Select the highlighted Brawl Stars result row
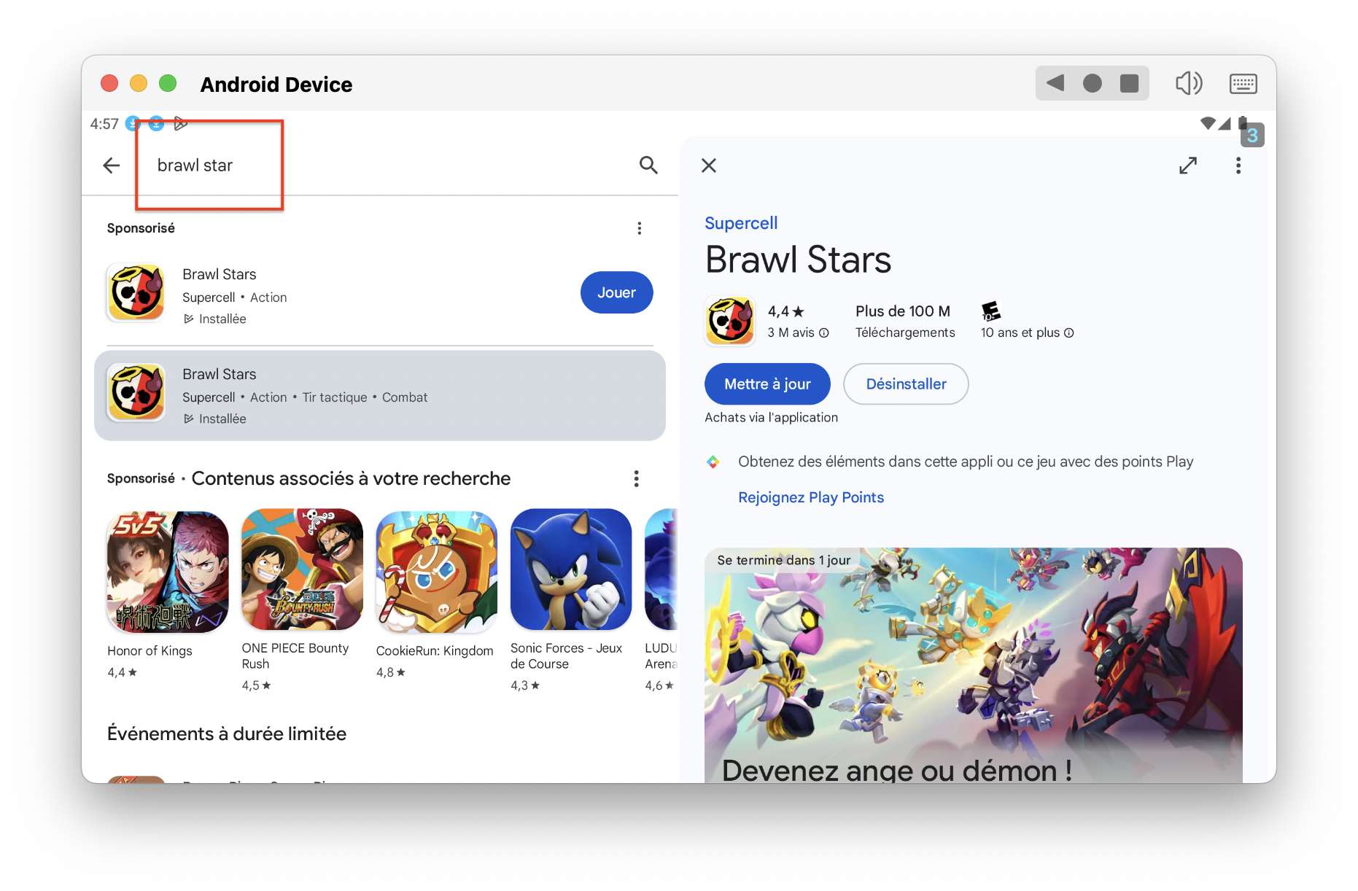Viewport: 1358px width, 891px height. point(380,396)
